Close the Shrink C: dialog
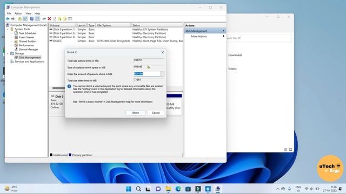This screenshot has height=194, width=346. (x=163, y=52)
